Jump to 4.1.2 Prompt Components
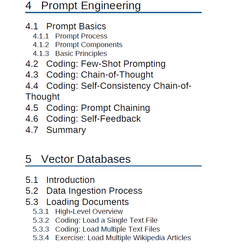 [x=78, y=45]
